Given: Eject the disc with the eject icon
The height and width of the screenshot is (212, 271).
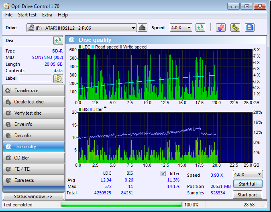Looking at the screenshot, I should 143,28.
